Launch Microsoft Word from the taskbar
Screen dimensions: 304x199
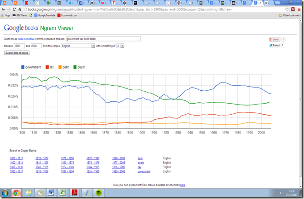pos(51,193)
